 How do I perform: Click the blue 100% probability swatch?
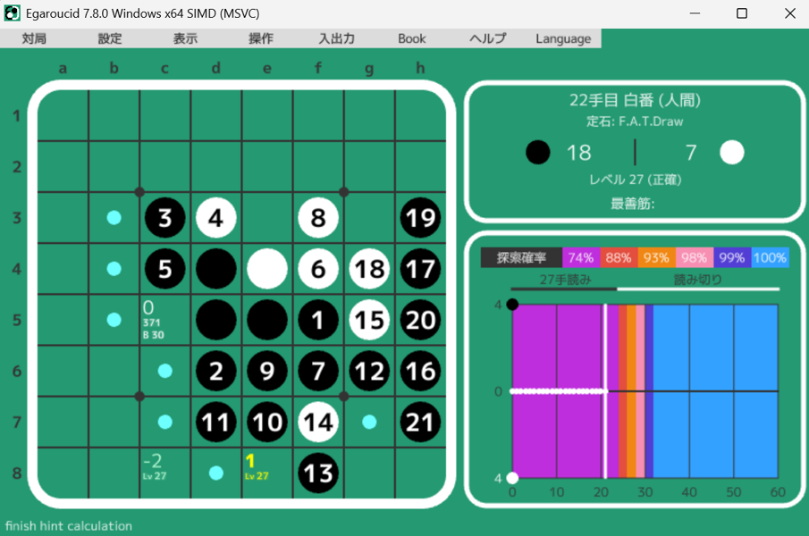[770, 258]
